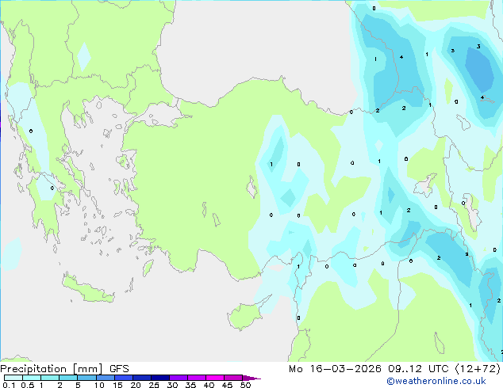The width and height of the screenshot is (503, 388).
Task: Click the 45–50 mm legend swatch
Action: (x=233, y=378)
